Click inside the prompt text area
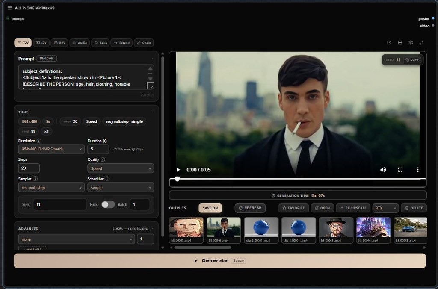 click(x=86, y=77)
